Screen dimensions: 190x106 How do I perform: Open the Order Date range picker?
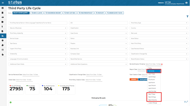[24, 80]
